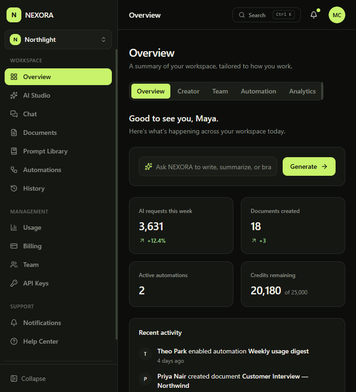
Task: Open notifications from the top bar bell
Action: (x=314, y=15)
